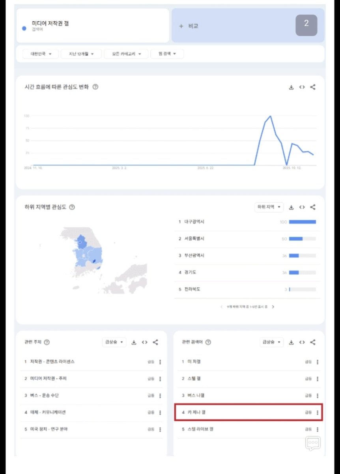The image size is (340, 474).
Task: Go to next page of subregions
Action: coord(273,307)
